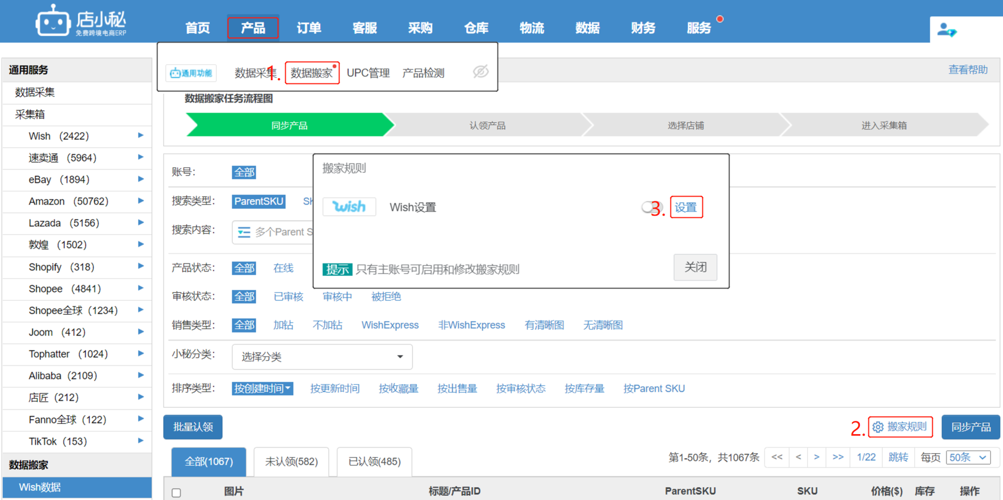
Task: Open the 每页 50条 dropdown
Action: (968, 457)
